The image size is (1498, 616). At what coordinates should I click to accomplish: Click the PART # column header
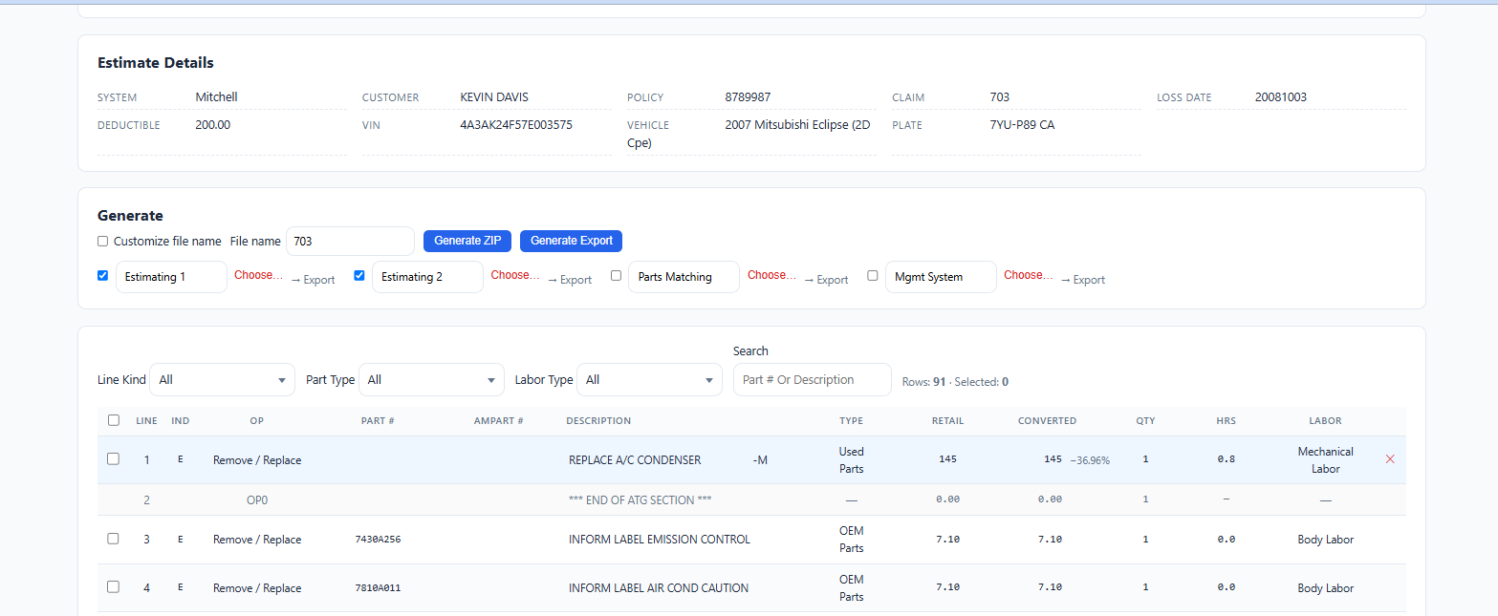point(378,421)
